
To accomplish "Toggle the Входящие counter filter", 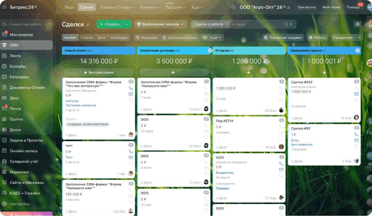I will (x=146, y=38).
